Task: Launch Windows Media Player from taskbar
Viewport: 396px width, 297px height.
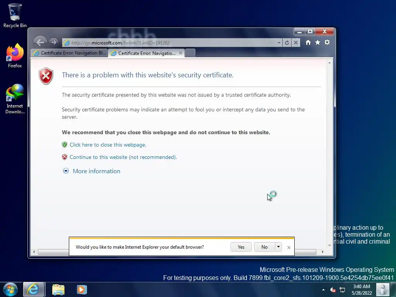Action: [82, 290]
